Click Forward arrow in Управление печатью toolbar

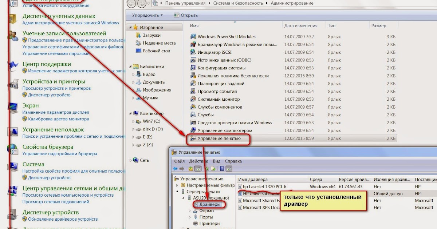(x=181, y=169)
